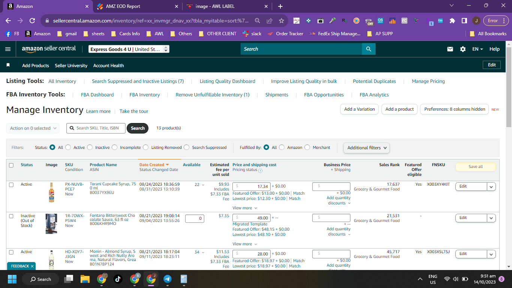Reload the page with the refresh icon

coord(32,21)
